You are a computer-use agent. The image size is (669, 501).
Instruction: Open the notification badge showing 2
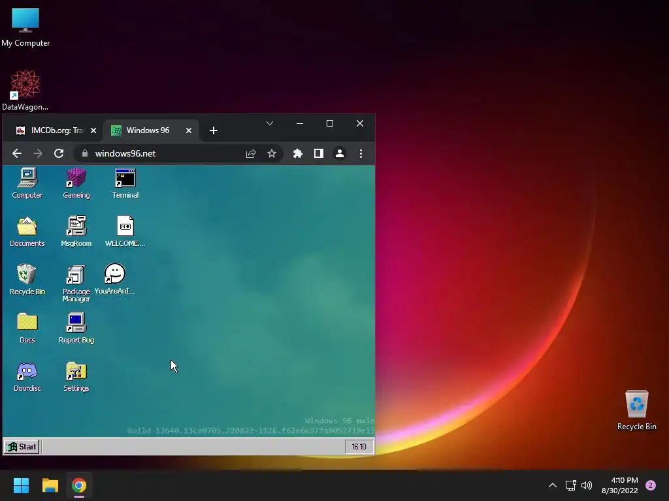tap(651, 485)
